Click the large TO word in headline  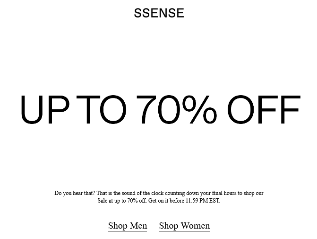tap(101, 109)
